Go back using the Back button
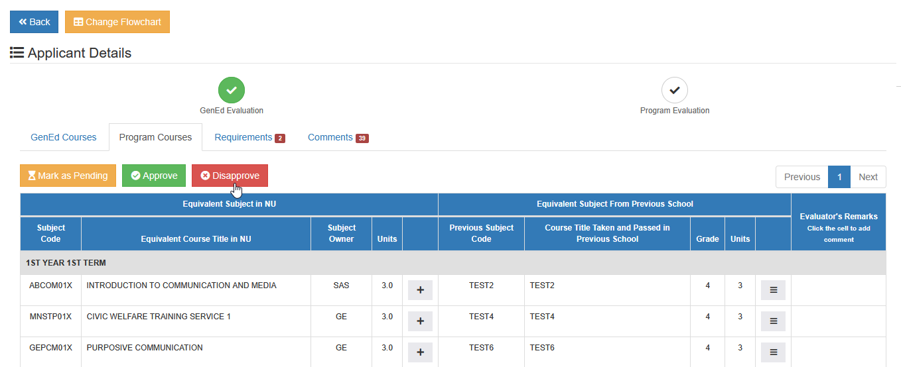Screen dimensions: 901x367 tap(34, 22)
